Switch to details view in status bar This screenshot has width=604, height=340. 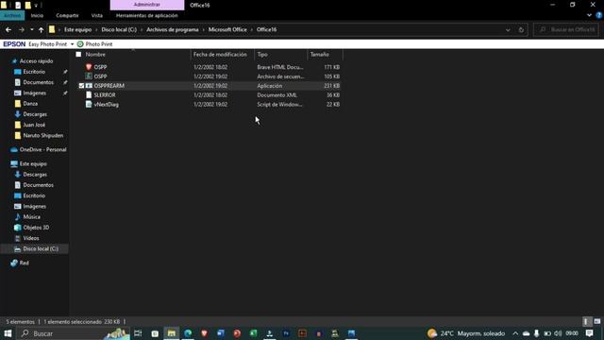(x=586, y=321)
